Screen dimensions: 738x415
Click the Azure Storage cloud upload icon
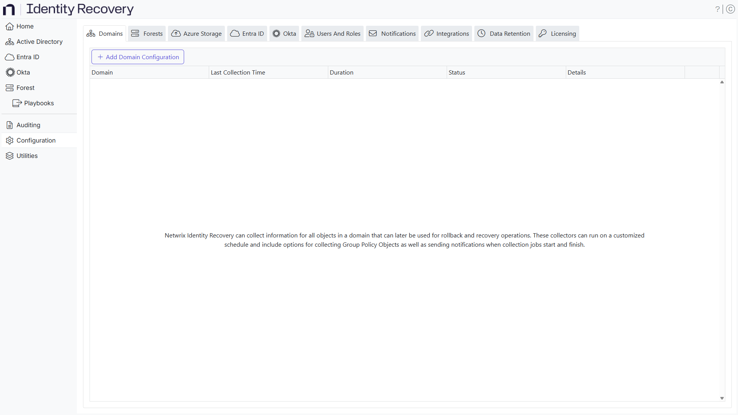click(x=176, y=33)
